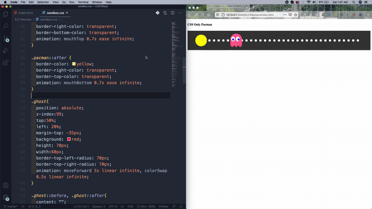The image size is (372, 209).
Task: Change indentation via Spaces: 2 status item
Action: 99,207
